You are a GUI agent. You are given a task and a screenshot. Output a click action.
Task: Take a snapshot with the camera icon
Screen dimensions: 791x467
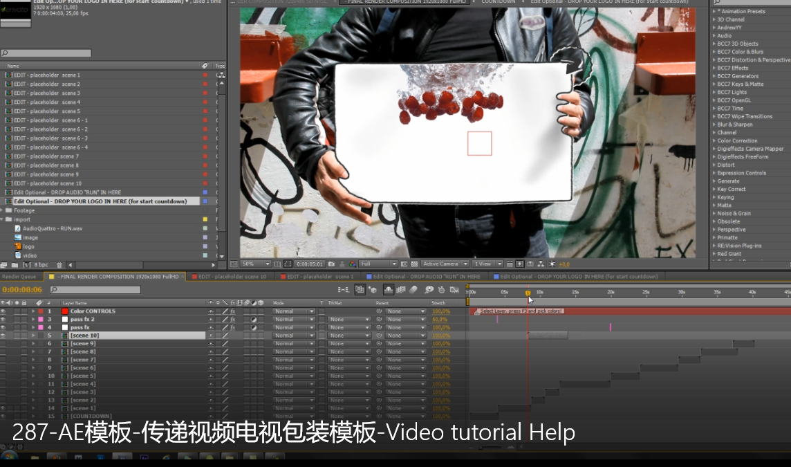tap(331, 264)
